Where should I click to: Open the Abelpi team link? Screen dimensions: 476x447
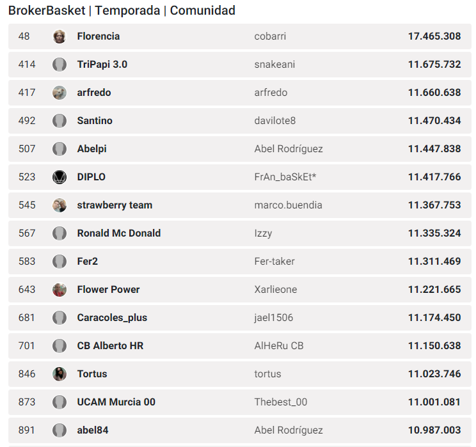click(x=91, y=149)
